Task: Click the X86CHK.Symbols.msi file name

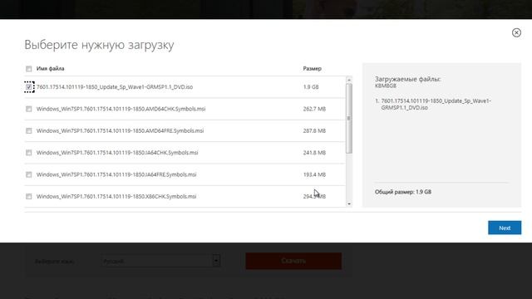Action: pos(116,196)
